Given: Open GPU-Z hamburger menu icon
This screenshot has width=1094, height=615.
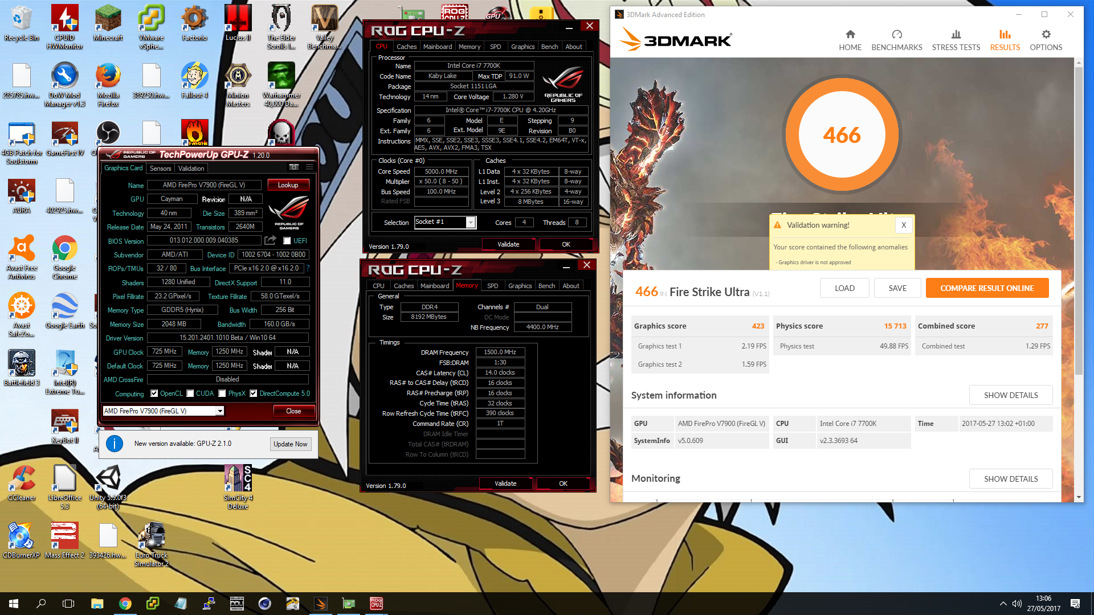Looking at the screenshot, I should (x=310, y=167).
